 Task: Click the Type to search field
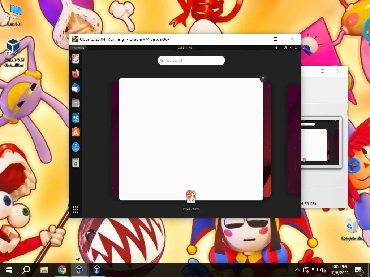pos(191,60)
